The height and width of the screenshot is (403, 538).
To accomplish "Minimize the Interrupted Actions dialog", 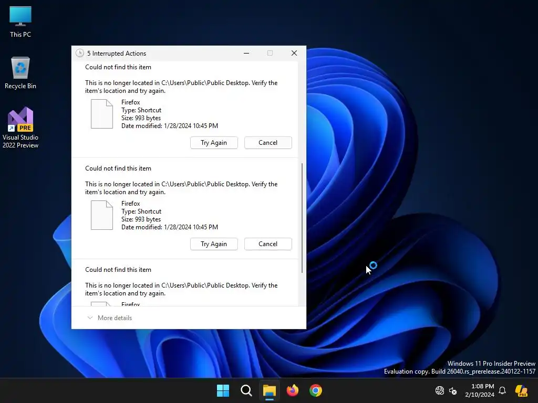I will [246, 53].
